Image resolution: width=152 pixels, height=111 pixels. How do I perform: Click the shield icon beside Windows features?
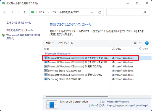pos(3,35)
